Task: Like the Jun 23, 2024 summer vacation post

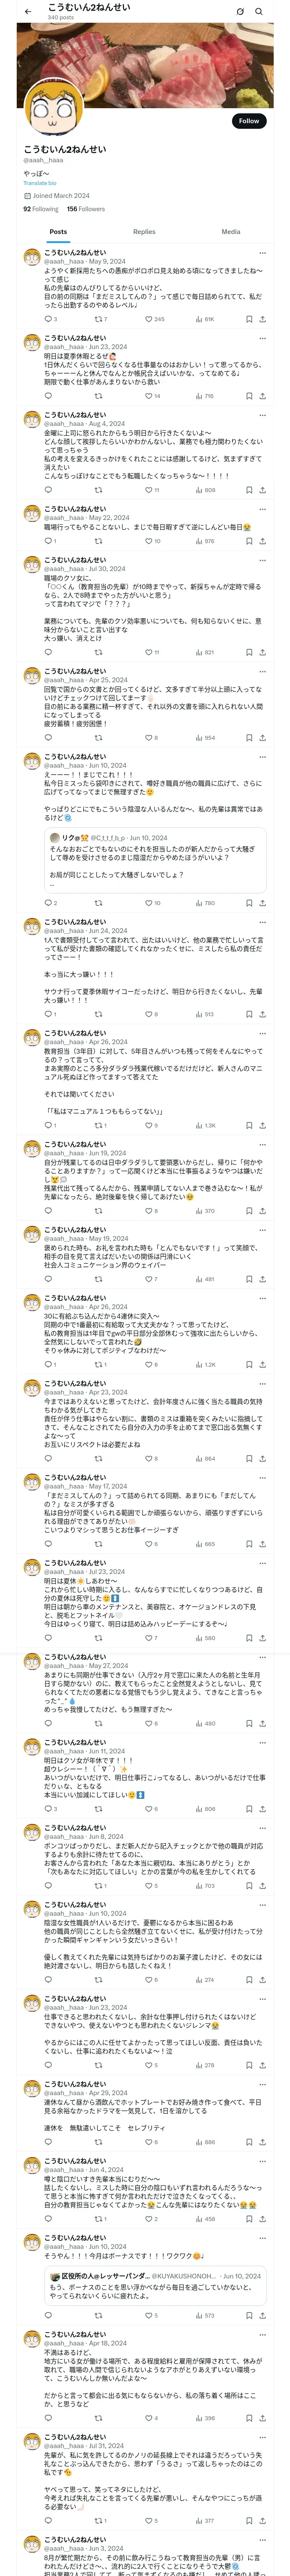Action: tap(148, 396)
